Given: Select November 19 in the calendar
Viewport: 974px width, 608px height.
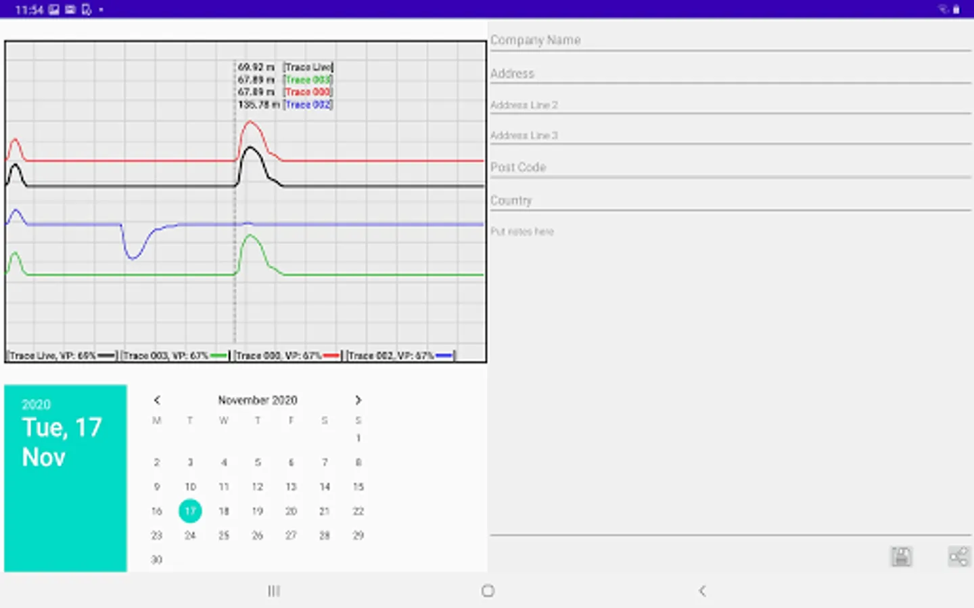Looking at the screenshot, I should (x=258, y=511).
